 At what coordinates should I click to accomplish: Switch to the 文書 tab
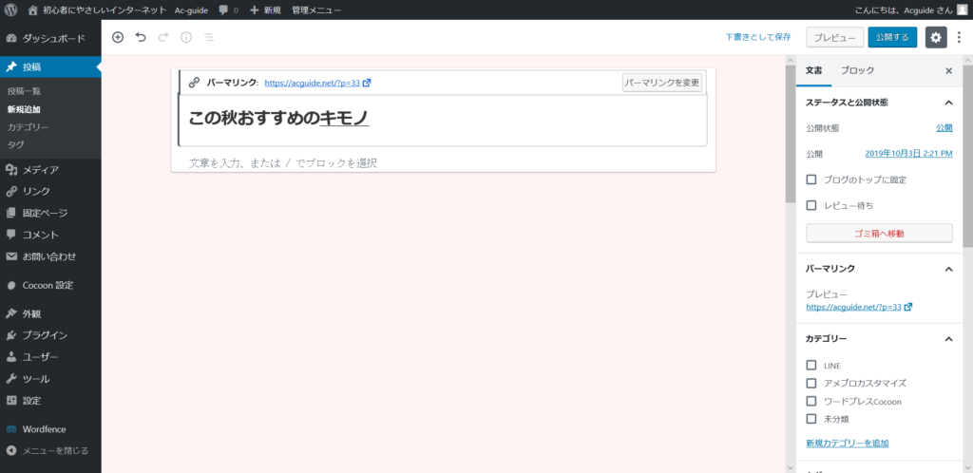click(x=813, y=70)
